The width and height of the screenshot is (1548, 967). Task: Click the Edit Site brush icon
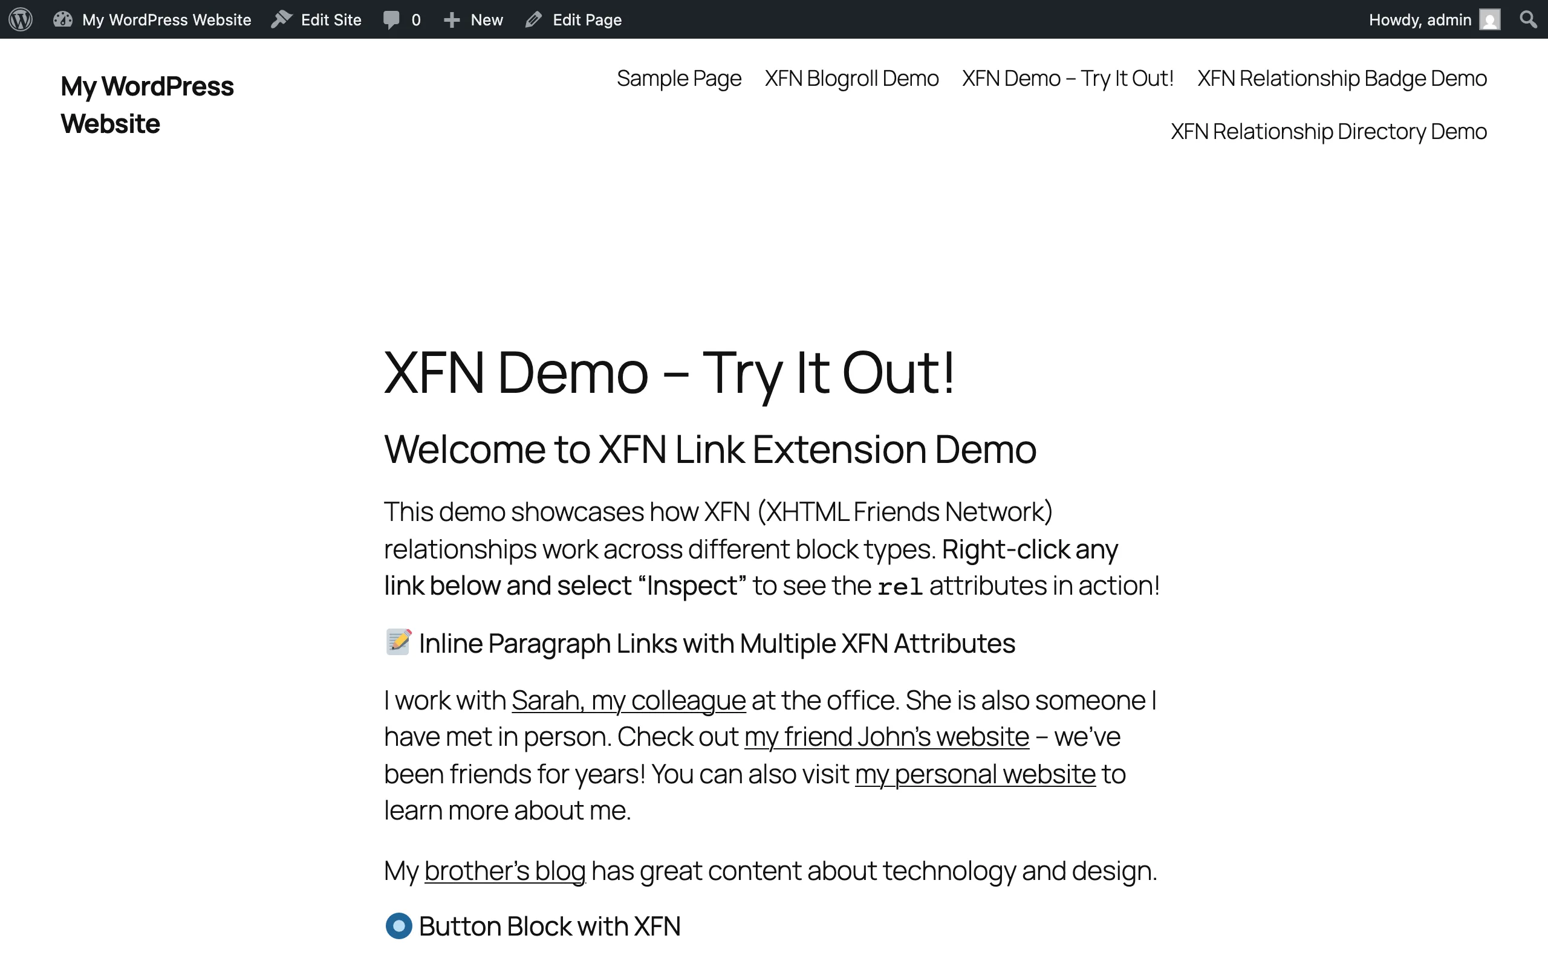click(281, 19)
